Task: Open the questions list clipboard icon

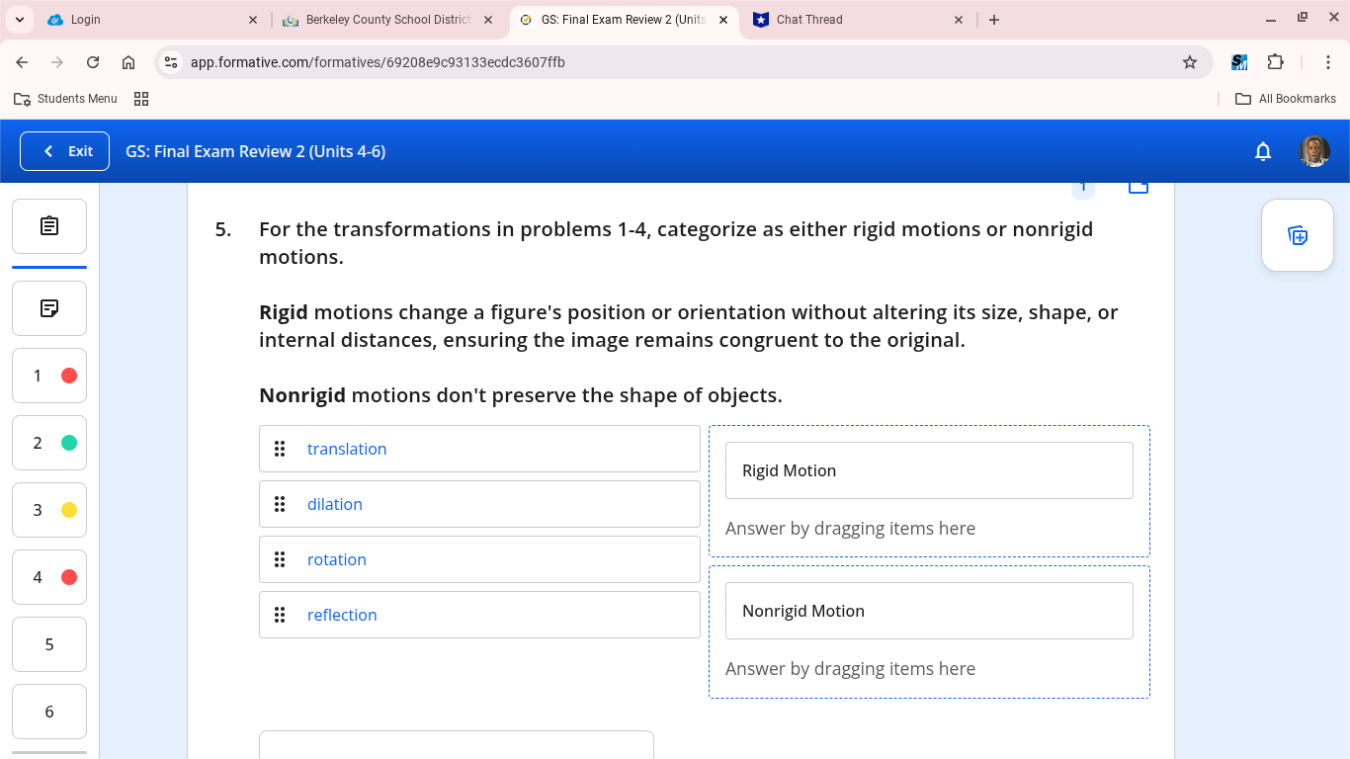Action: click(x=48, y=226)
